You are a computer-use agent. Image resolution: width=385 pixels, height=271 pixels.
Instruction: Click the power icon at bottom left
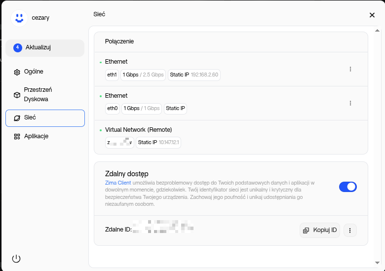pos(16,259)
